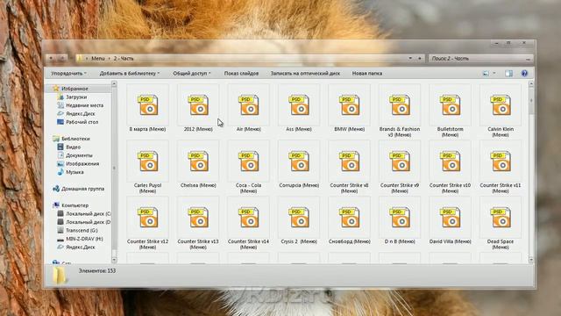Click 'Записать на оптический диск'
This screenshot has height=316, width=561.
coord(305,74)
